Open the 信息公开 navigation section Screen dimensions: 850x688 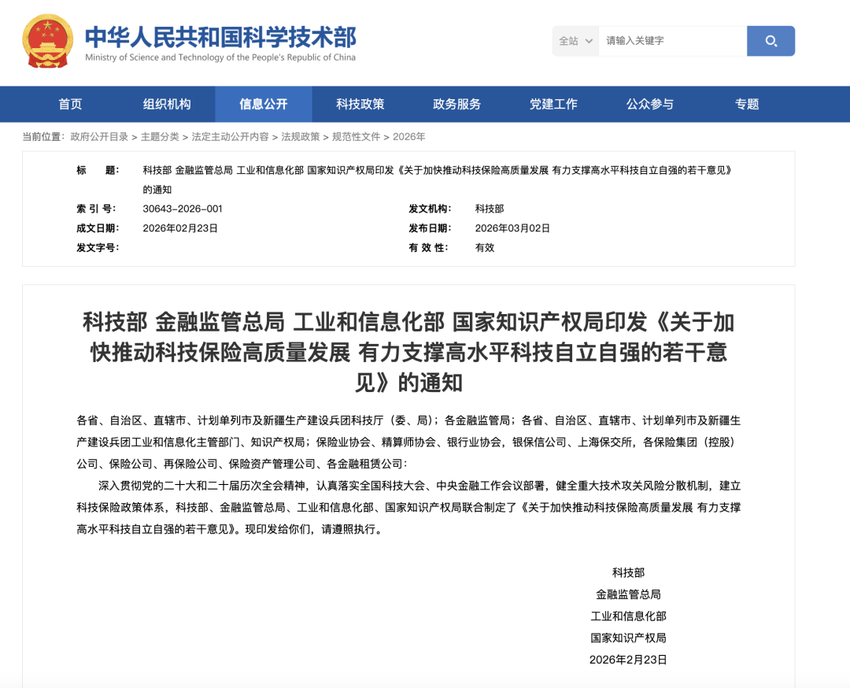(264, 103)
